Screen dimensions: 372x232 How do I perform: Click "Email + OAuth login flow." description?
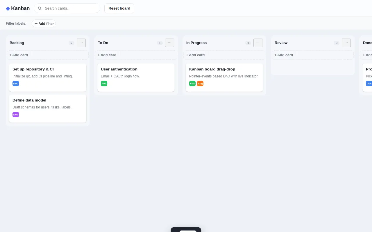click(x=120, y=76)
